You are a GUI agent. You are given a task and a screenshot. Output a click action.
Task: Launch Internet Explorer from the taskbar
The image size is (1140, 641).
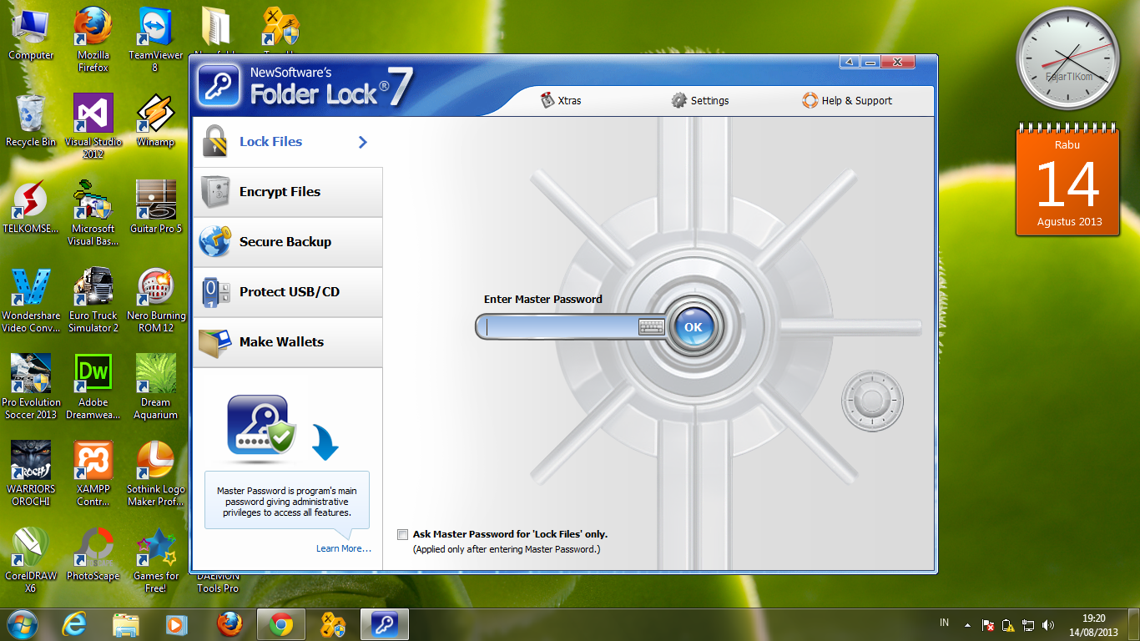click(x=75, y=624)
